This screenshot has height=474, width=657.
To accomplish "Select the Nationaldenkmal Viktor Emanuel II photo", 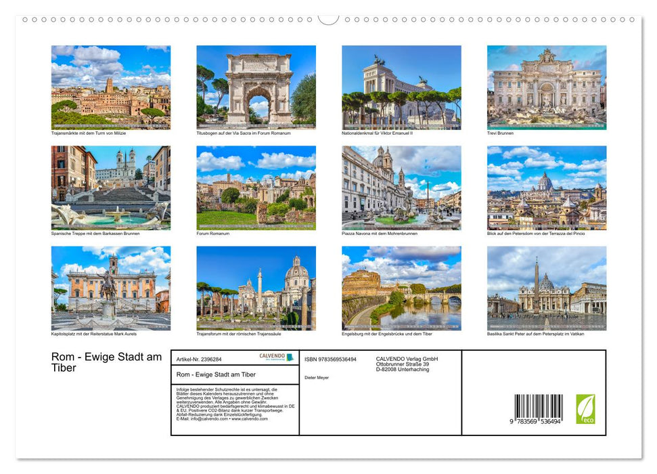I will pyautogui.click(x=401, y=87).
